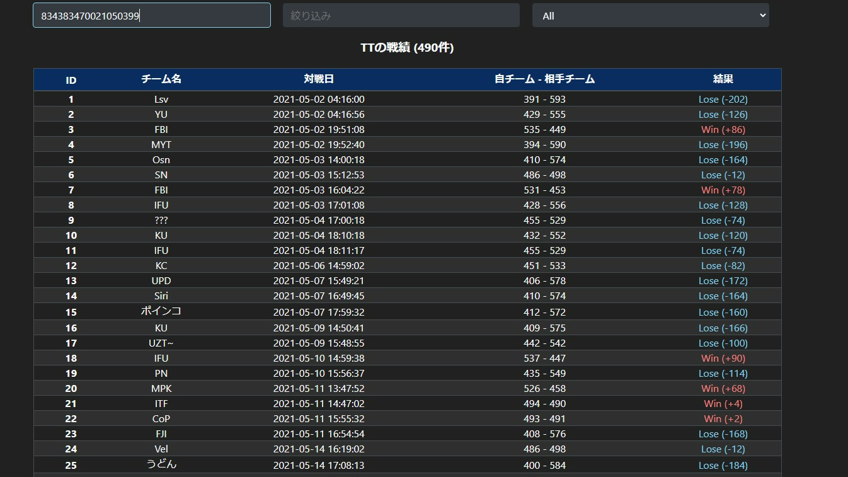848x477 pixels.
Task: Click score 432 - 552
Action: (x=544, y=235)
